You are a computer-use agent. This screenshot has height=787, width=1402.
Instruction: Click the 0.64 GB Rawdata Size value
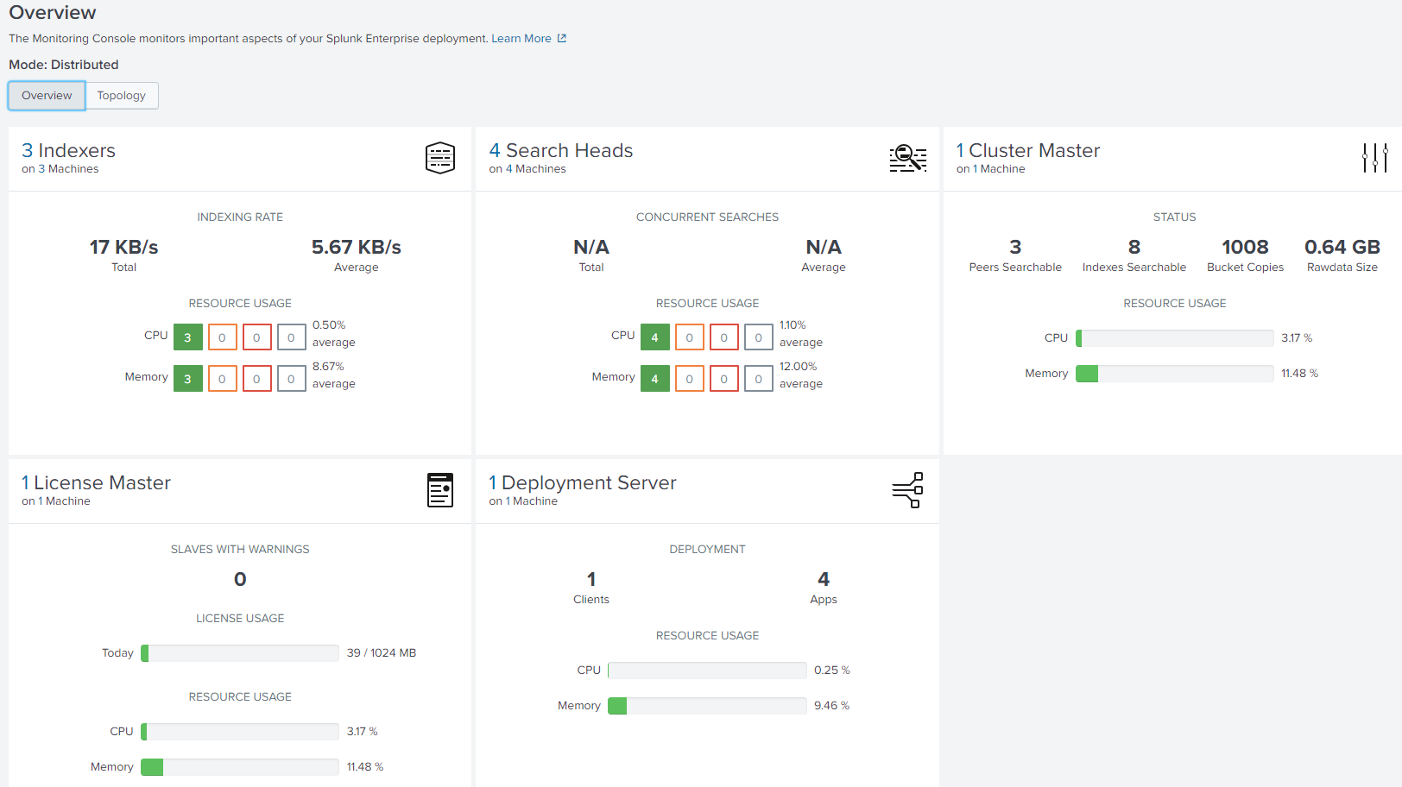point(1342,248)
